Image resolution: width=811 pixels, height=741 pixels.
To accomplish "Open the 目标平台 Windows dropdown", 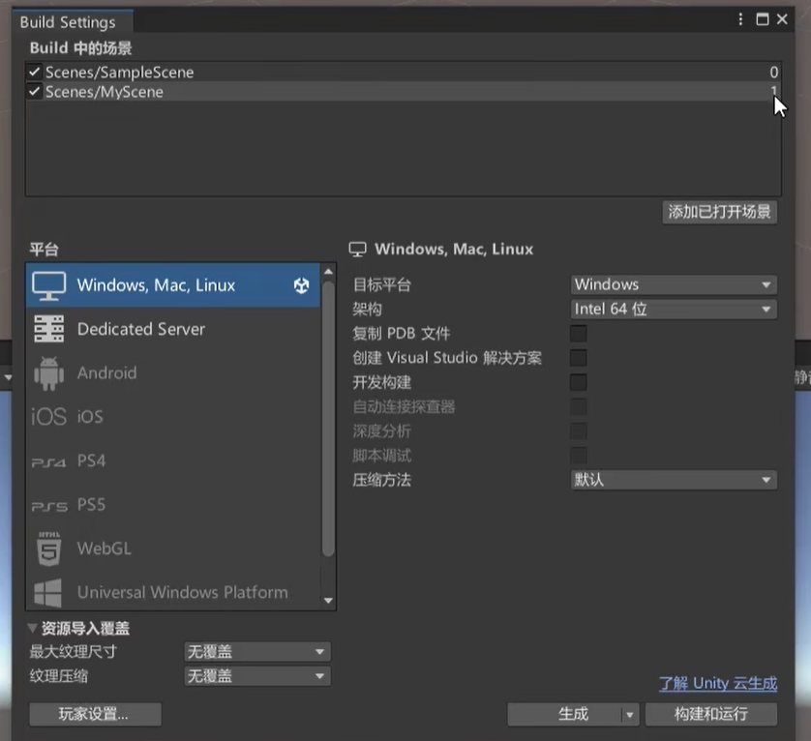I will click(x=674, y=285).
